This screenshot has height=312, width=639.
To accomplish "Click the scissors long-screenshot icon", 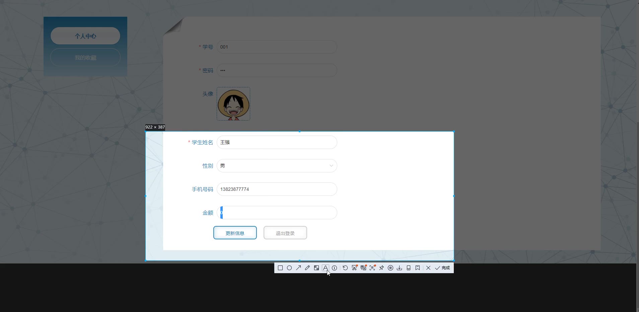I will coord(354,268).
